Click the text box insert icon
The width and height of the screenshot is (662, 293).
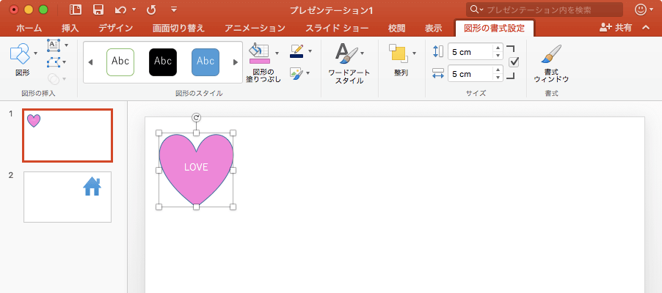click(x=54, y=45)
